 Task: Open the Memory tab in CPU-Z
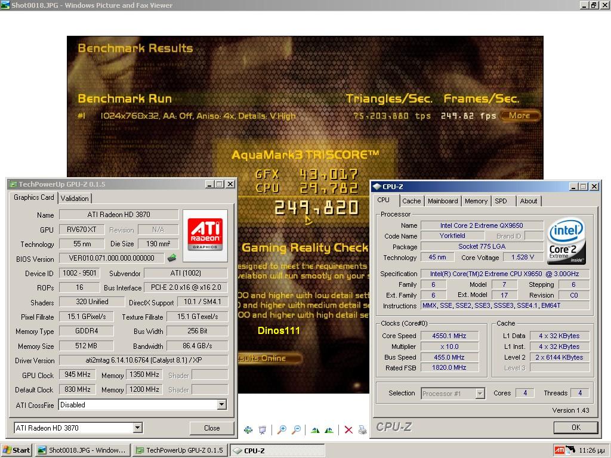click(476, 201)
